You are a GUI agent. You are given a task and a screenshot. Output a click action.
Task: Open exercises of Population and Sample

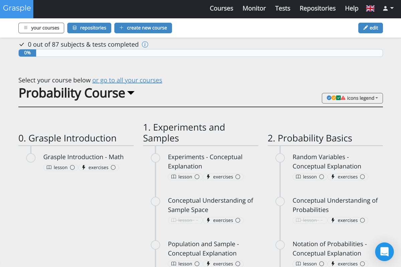223,264
